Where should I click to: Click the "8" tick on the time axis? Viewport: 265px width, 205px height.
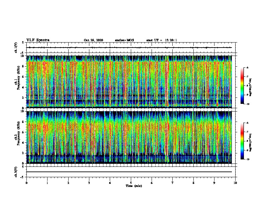click(x=193, y=183)
